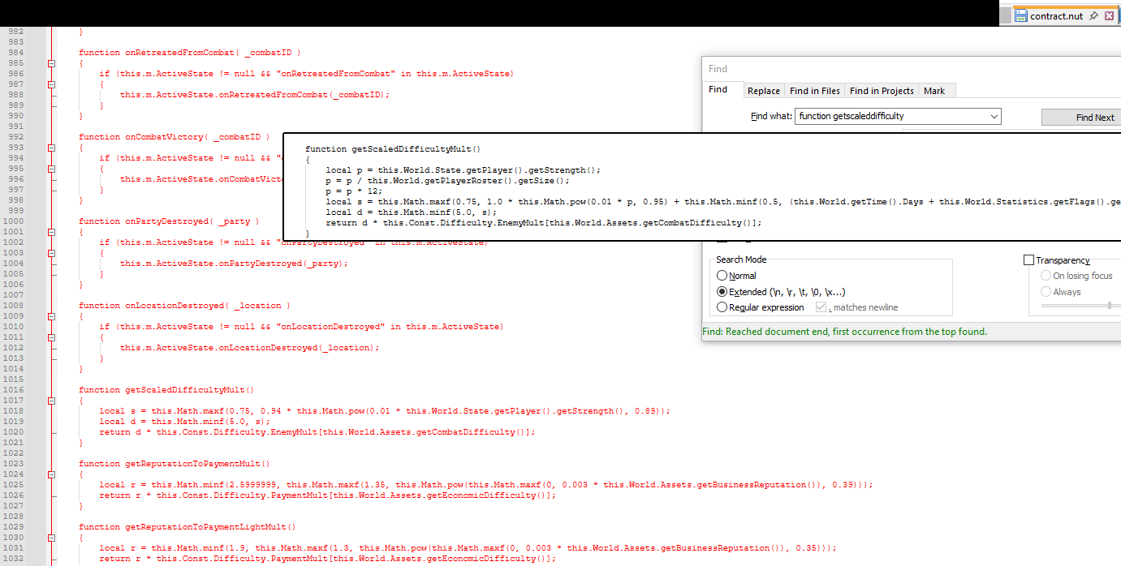
Task: Click the 'function onPartyDestroyed' code line
Action: pyautogui.click(x=170, y=221)
